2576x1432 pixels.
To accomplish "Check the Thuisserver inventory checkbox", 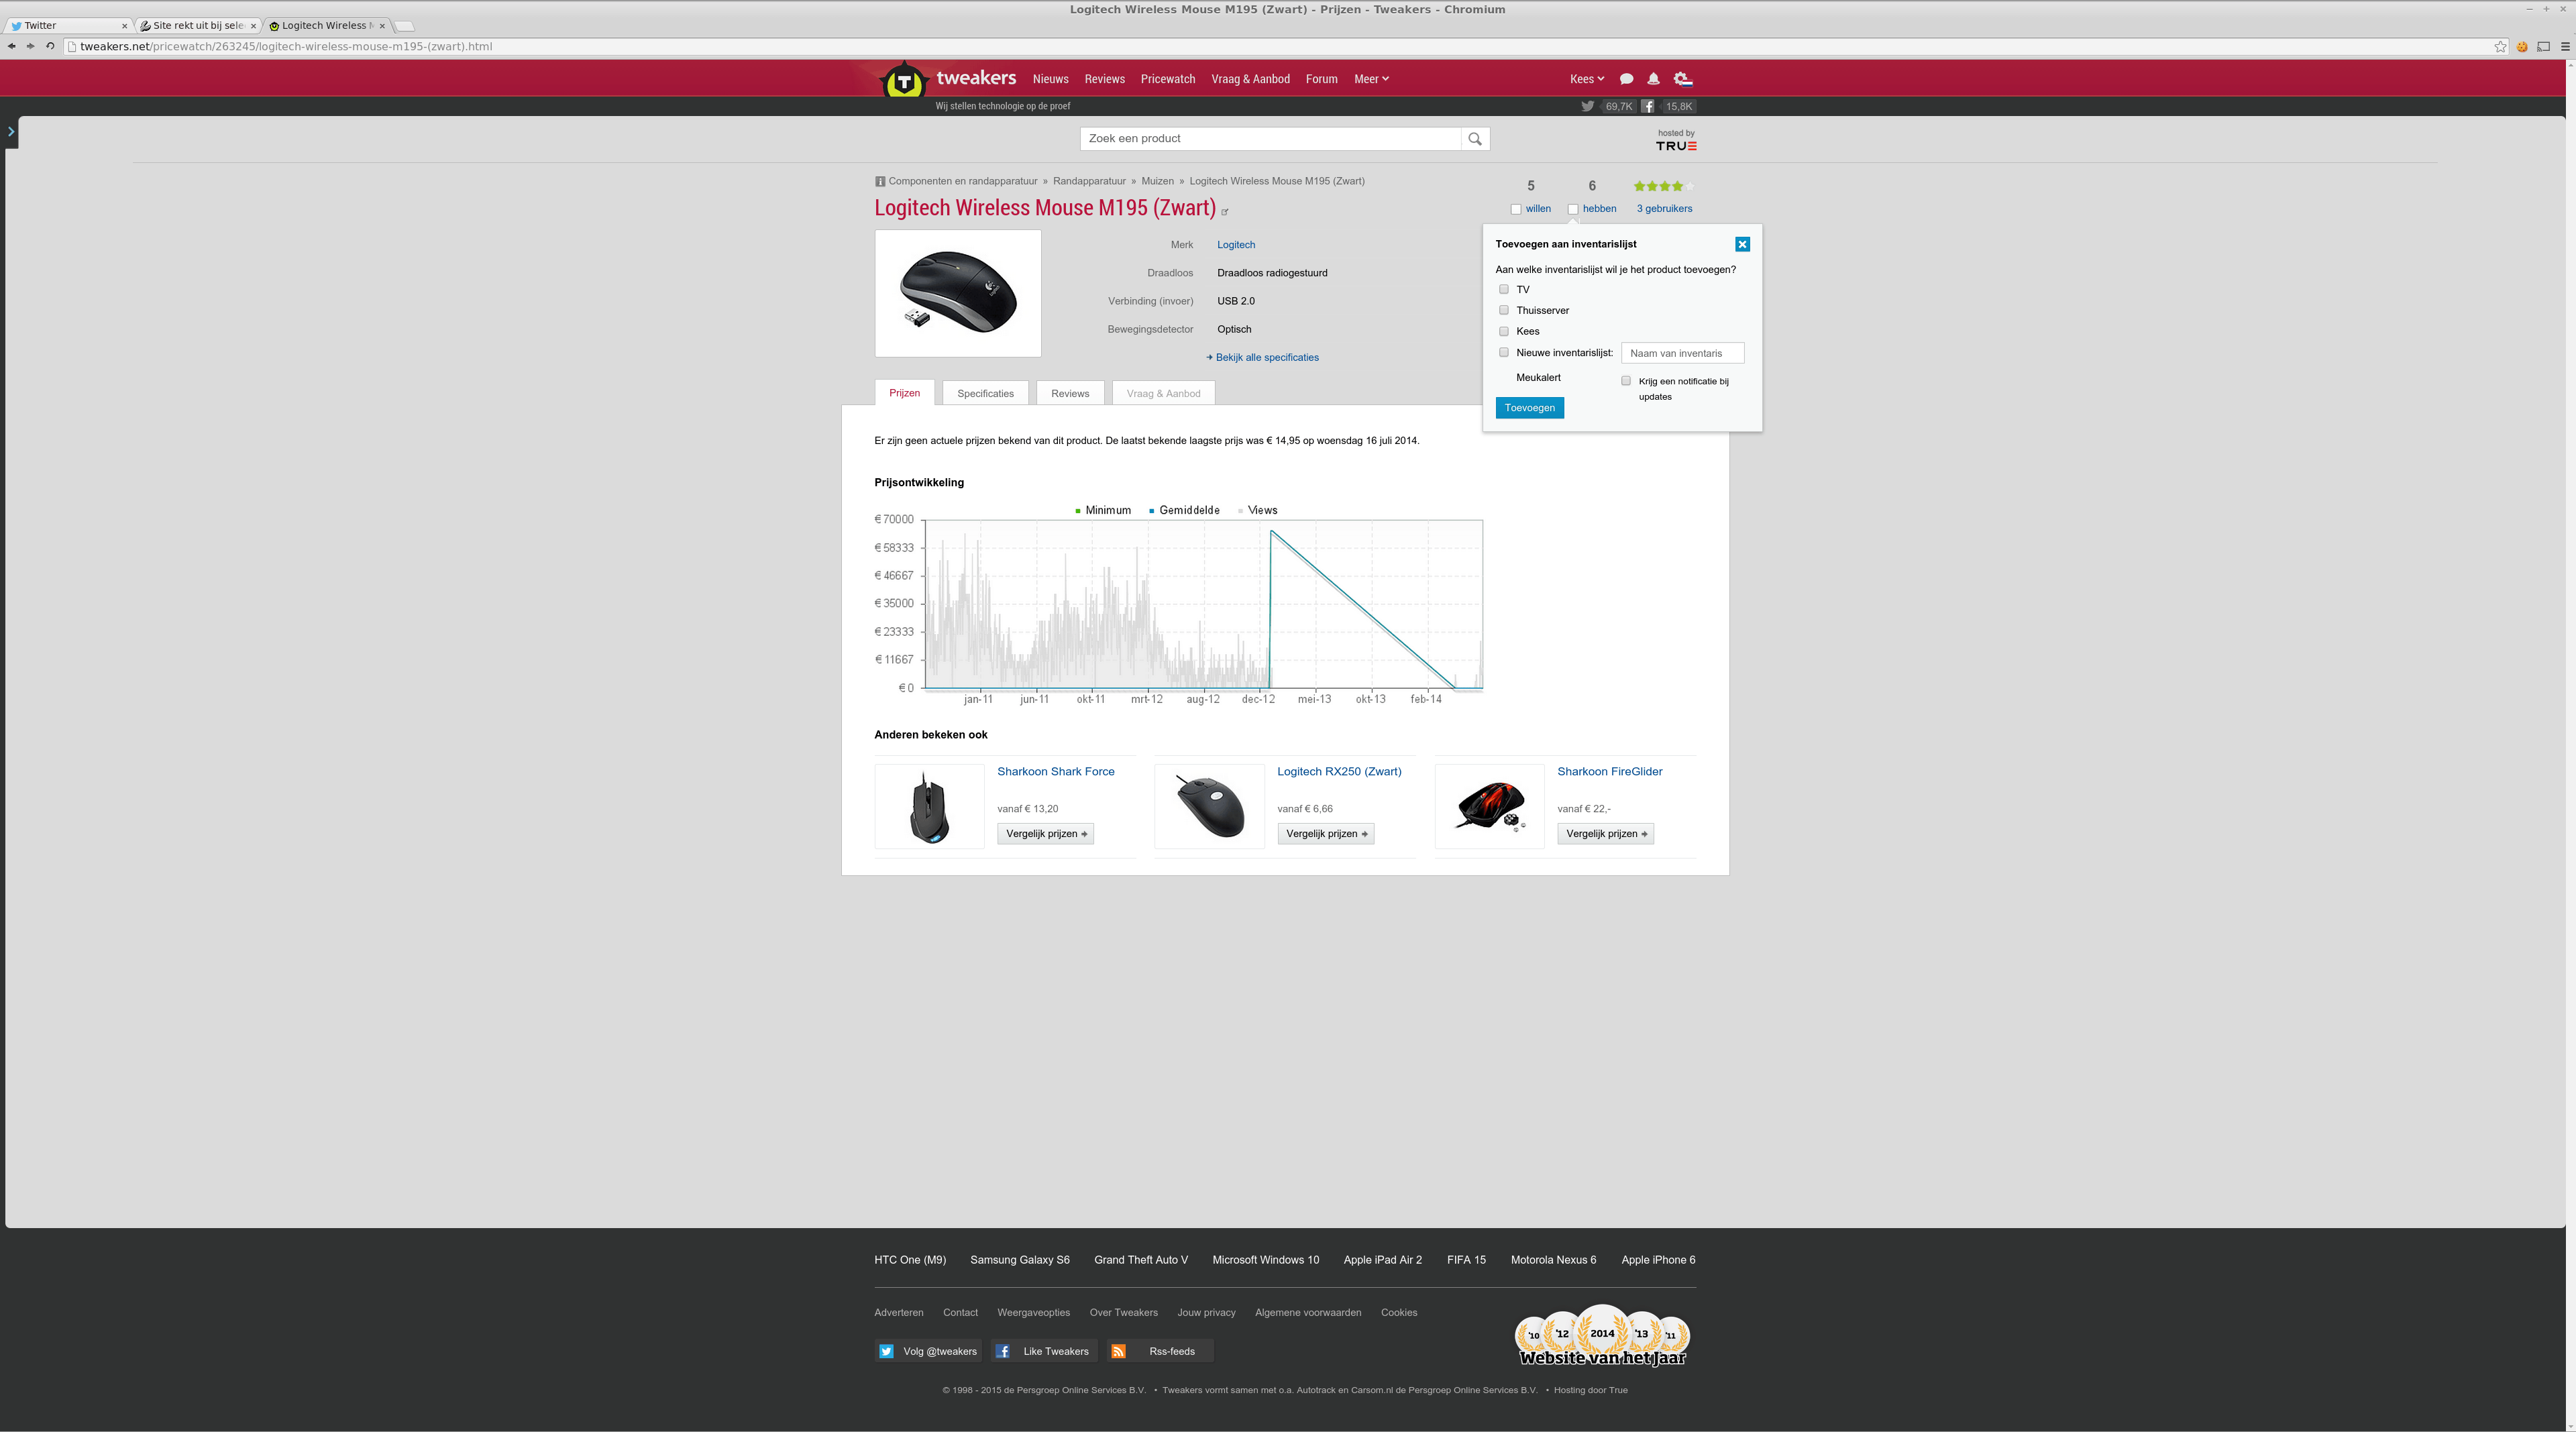I will [x=1503, y=310].
